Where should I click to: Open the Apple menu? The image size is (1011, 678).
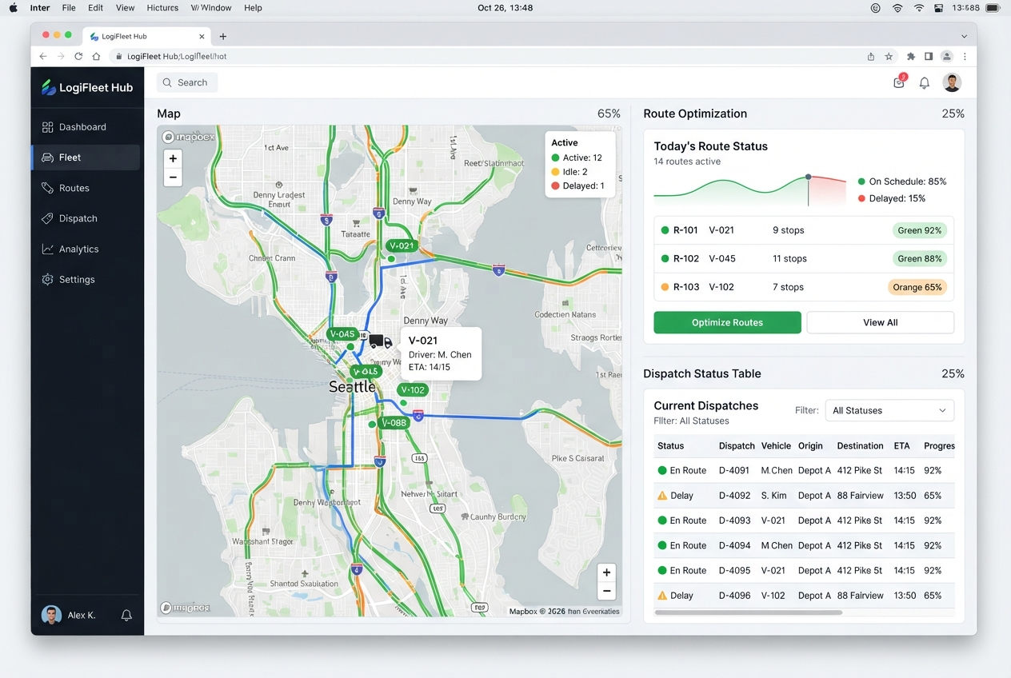tap(13, 8)
